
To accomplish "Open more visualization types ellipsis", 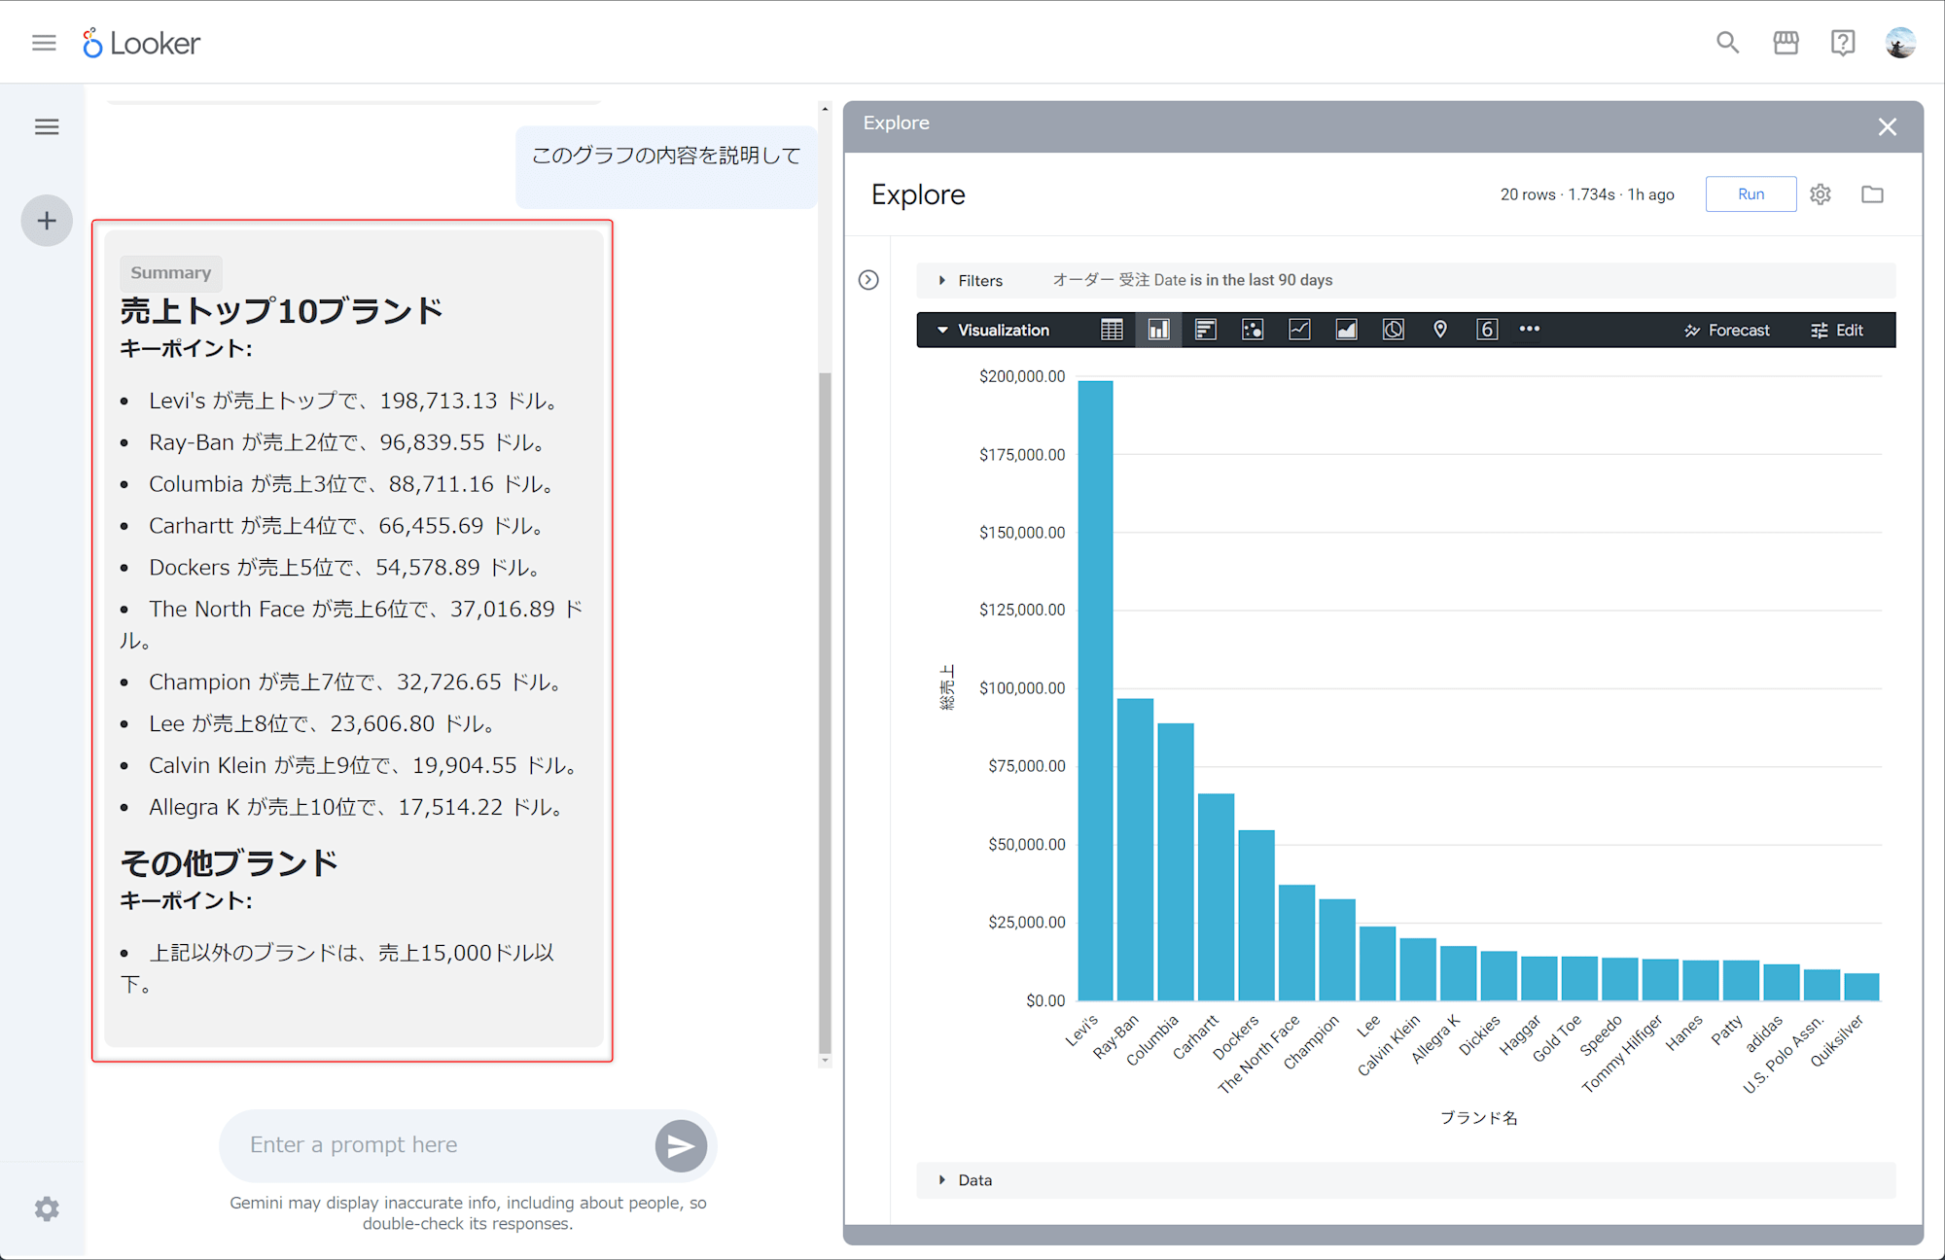I will pyautogui.click(x=1530, y=329).
